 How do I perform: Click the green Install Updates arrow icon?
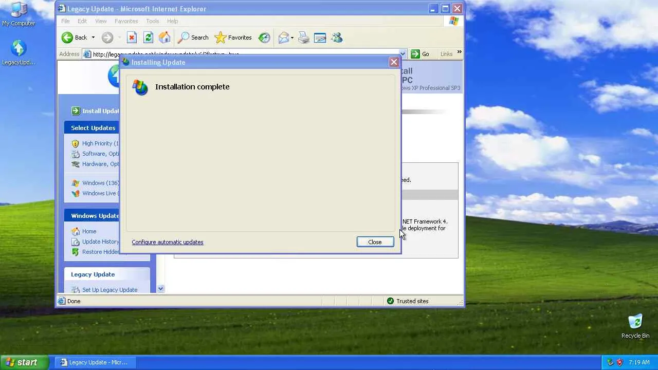coord(76,111)
